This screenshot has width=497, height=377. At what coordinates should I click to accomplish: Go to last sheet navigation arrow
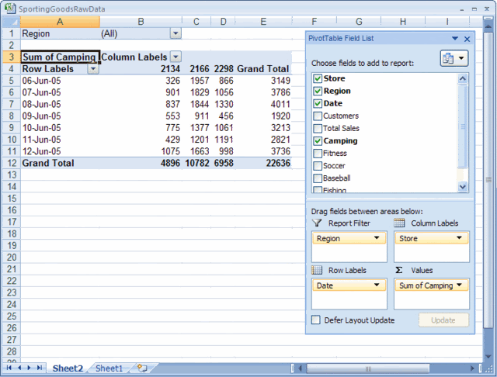40,368
